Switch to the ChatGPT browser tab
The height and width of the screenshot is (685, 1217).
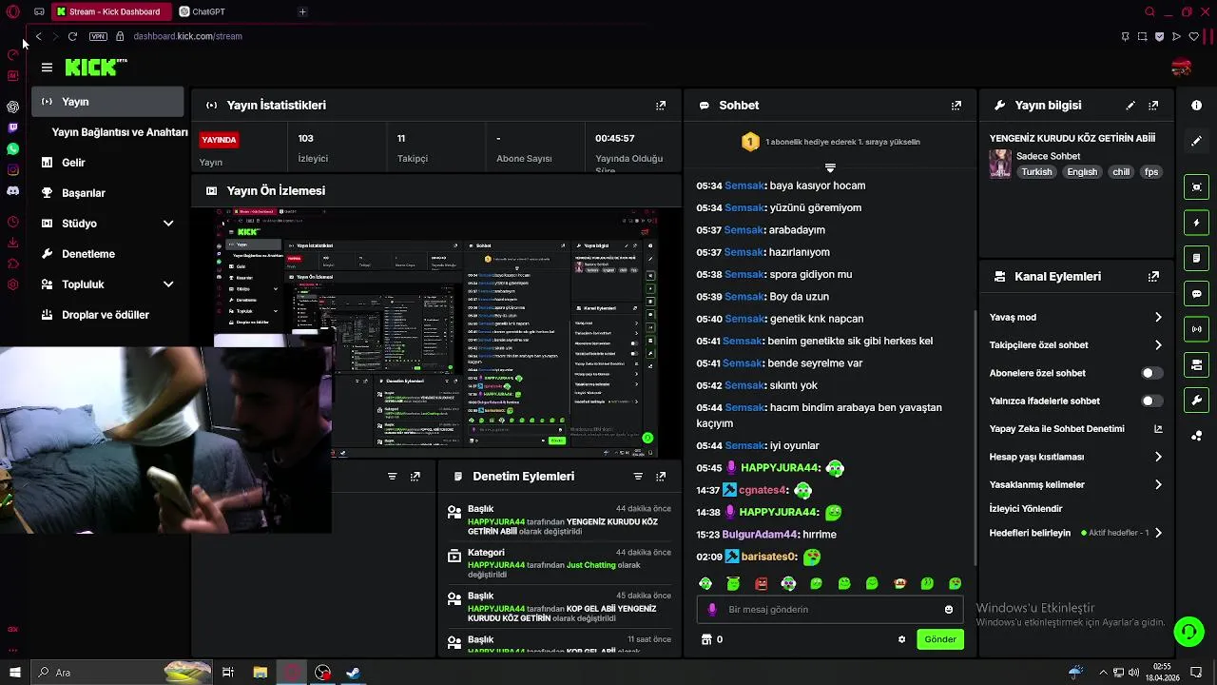(x=208, y=12)
